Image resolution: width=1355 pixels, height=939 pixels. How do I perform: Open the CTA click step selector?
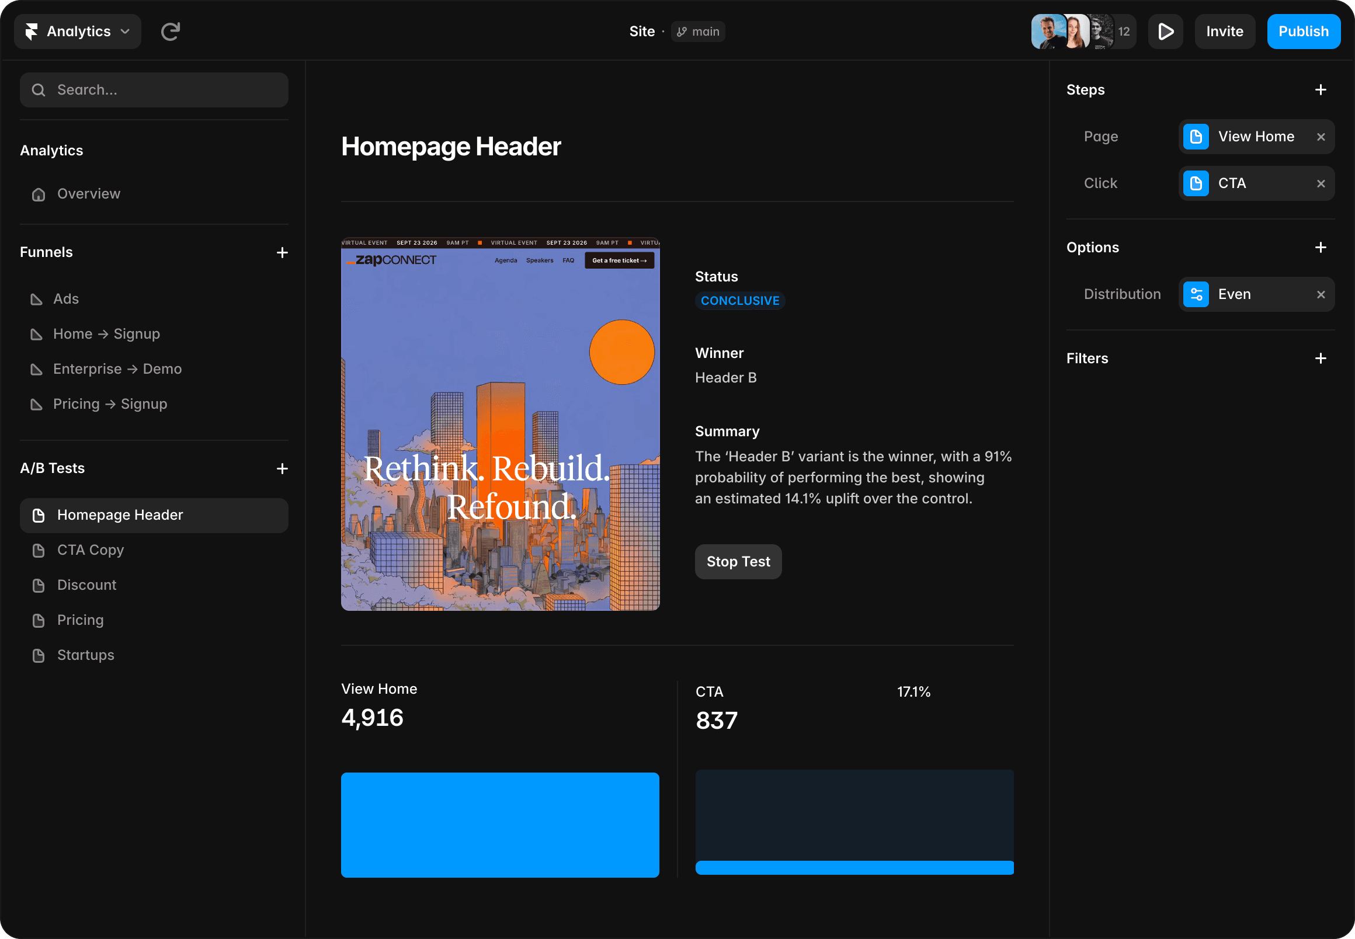tap(1256, 183)
